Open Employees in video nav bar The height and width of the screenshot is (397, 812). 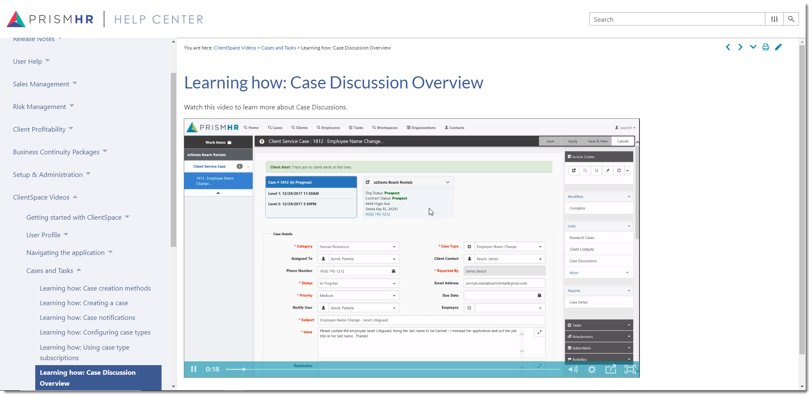[x=328, y=127]
